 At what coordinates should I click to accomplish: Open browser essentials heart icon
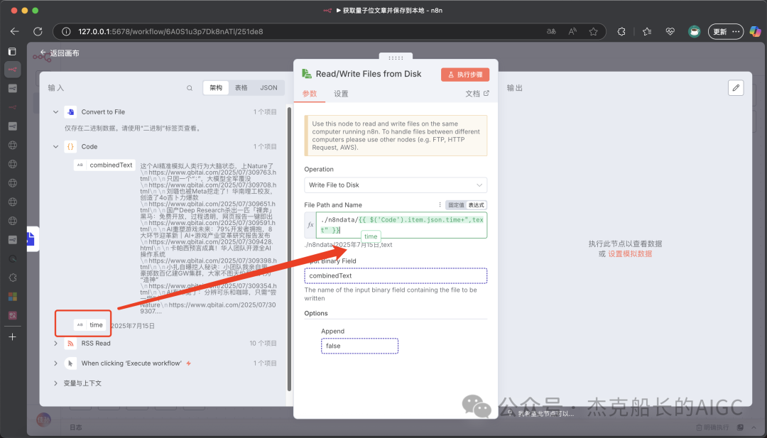point(670,31)
